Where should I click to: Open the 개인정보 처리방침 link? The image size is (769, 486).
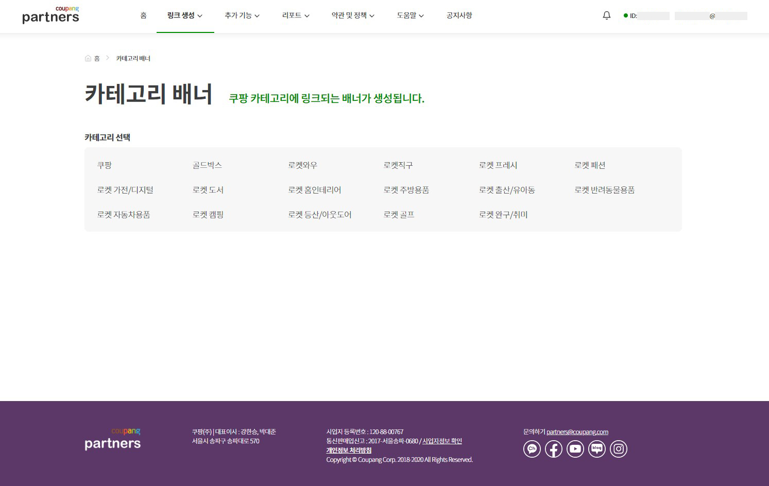tap(349, 450)
